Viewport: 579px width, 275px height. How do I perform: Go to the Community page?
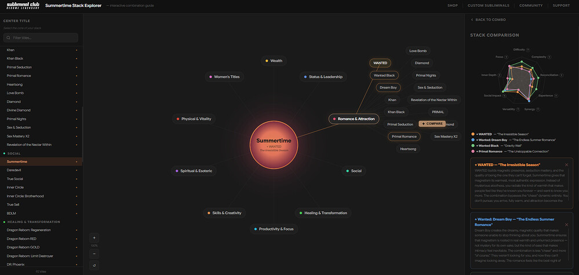[x=531, y=6]
